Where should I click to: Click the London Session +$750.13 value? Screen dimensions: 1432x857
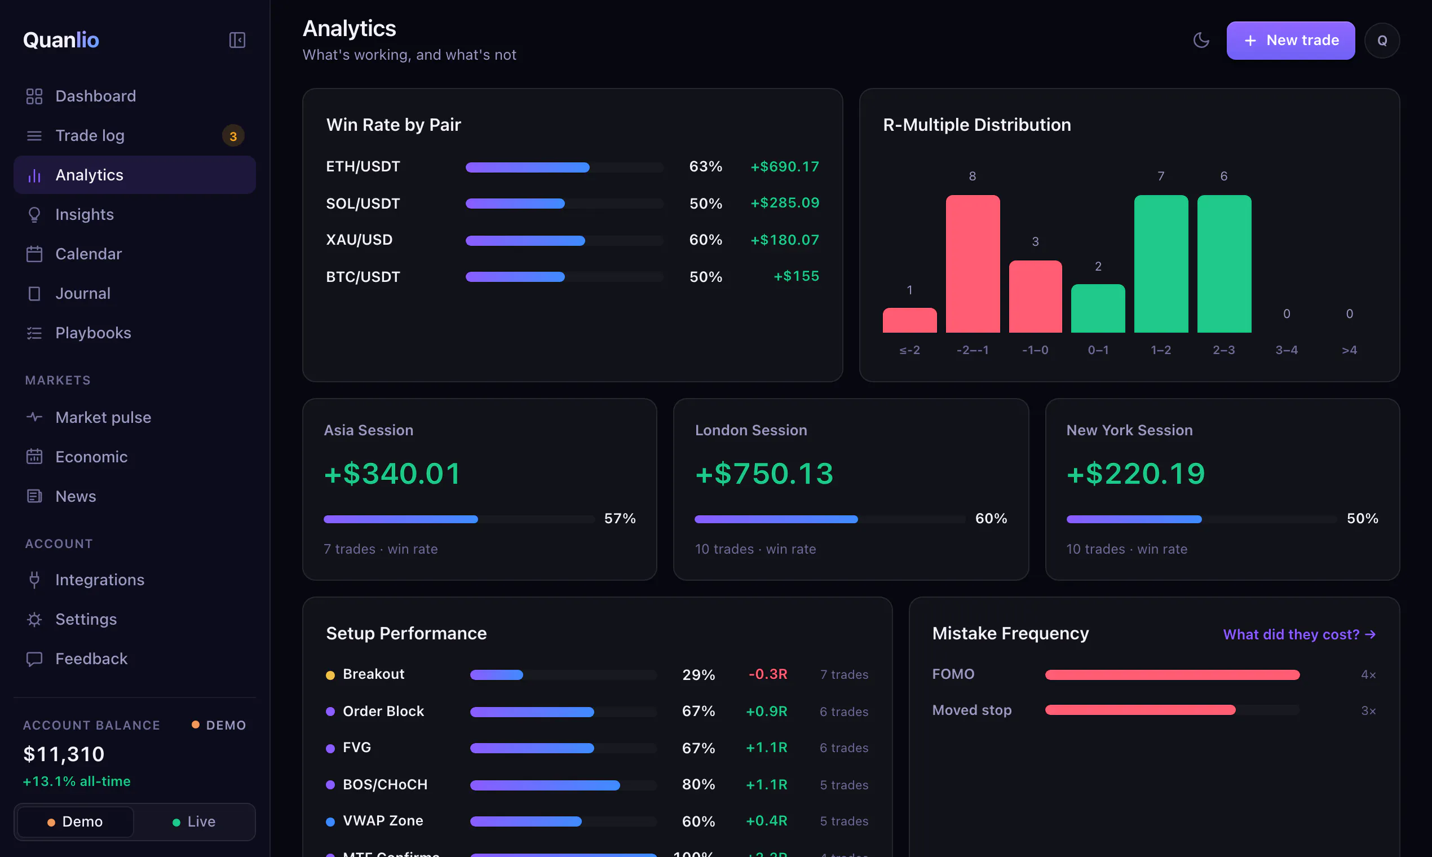[x=764, y=474]
